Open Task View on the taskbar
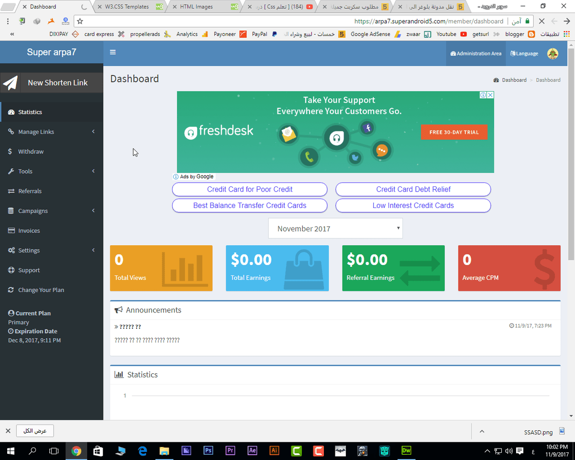The height and width of the screenshot is (460, 575). point(54,450)
